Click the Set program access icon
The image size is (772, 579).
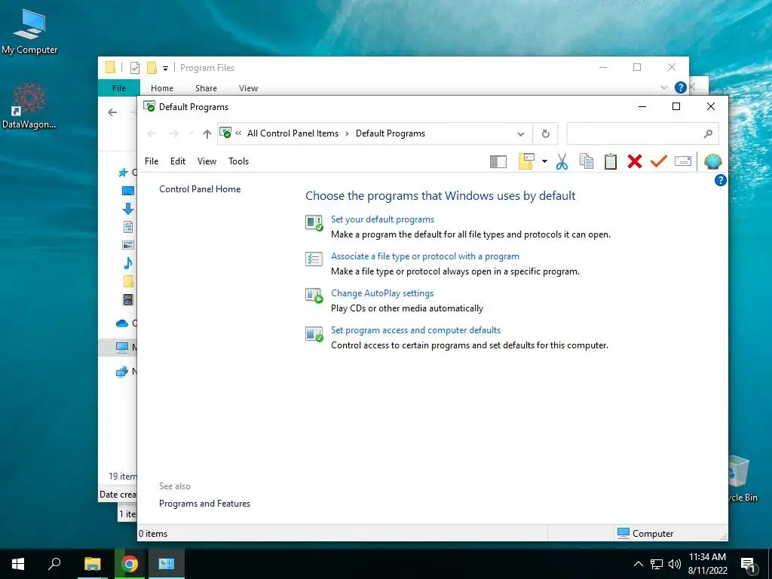point(314,334)
